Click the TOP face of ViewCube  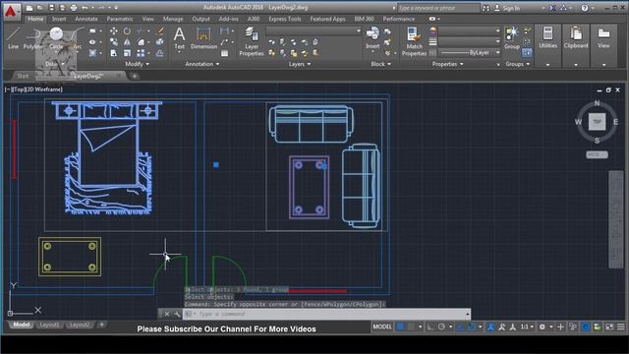pyautogui.click(x=597, y=122)
